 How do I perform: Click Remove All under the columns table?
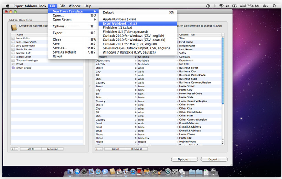tap(137, 149)
